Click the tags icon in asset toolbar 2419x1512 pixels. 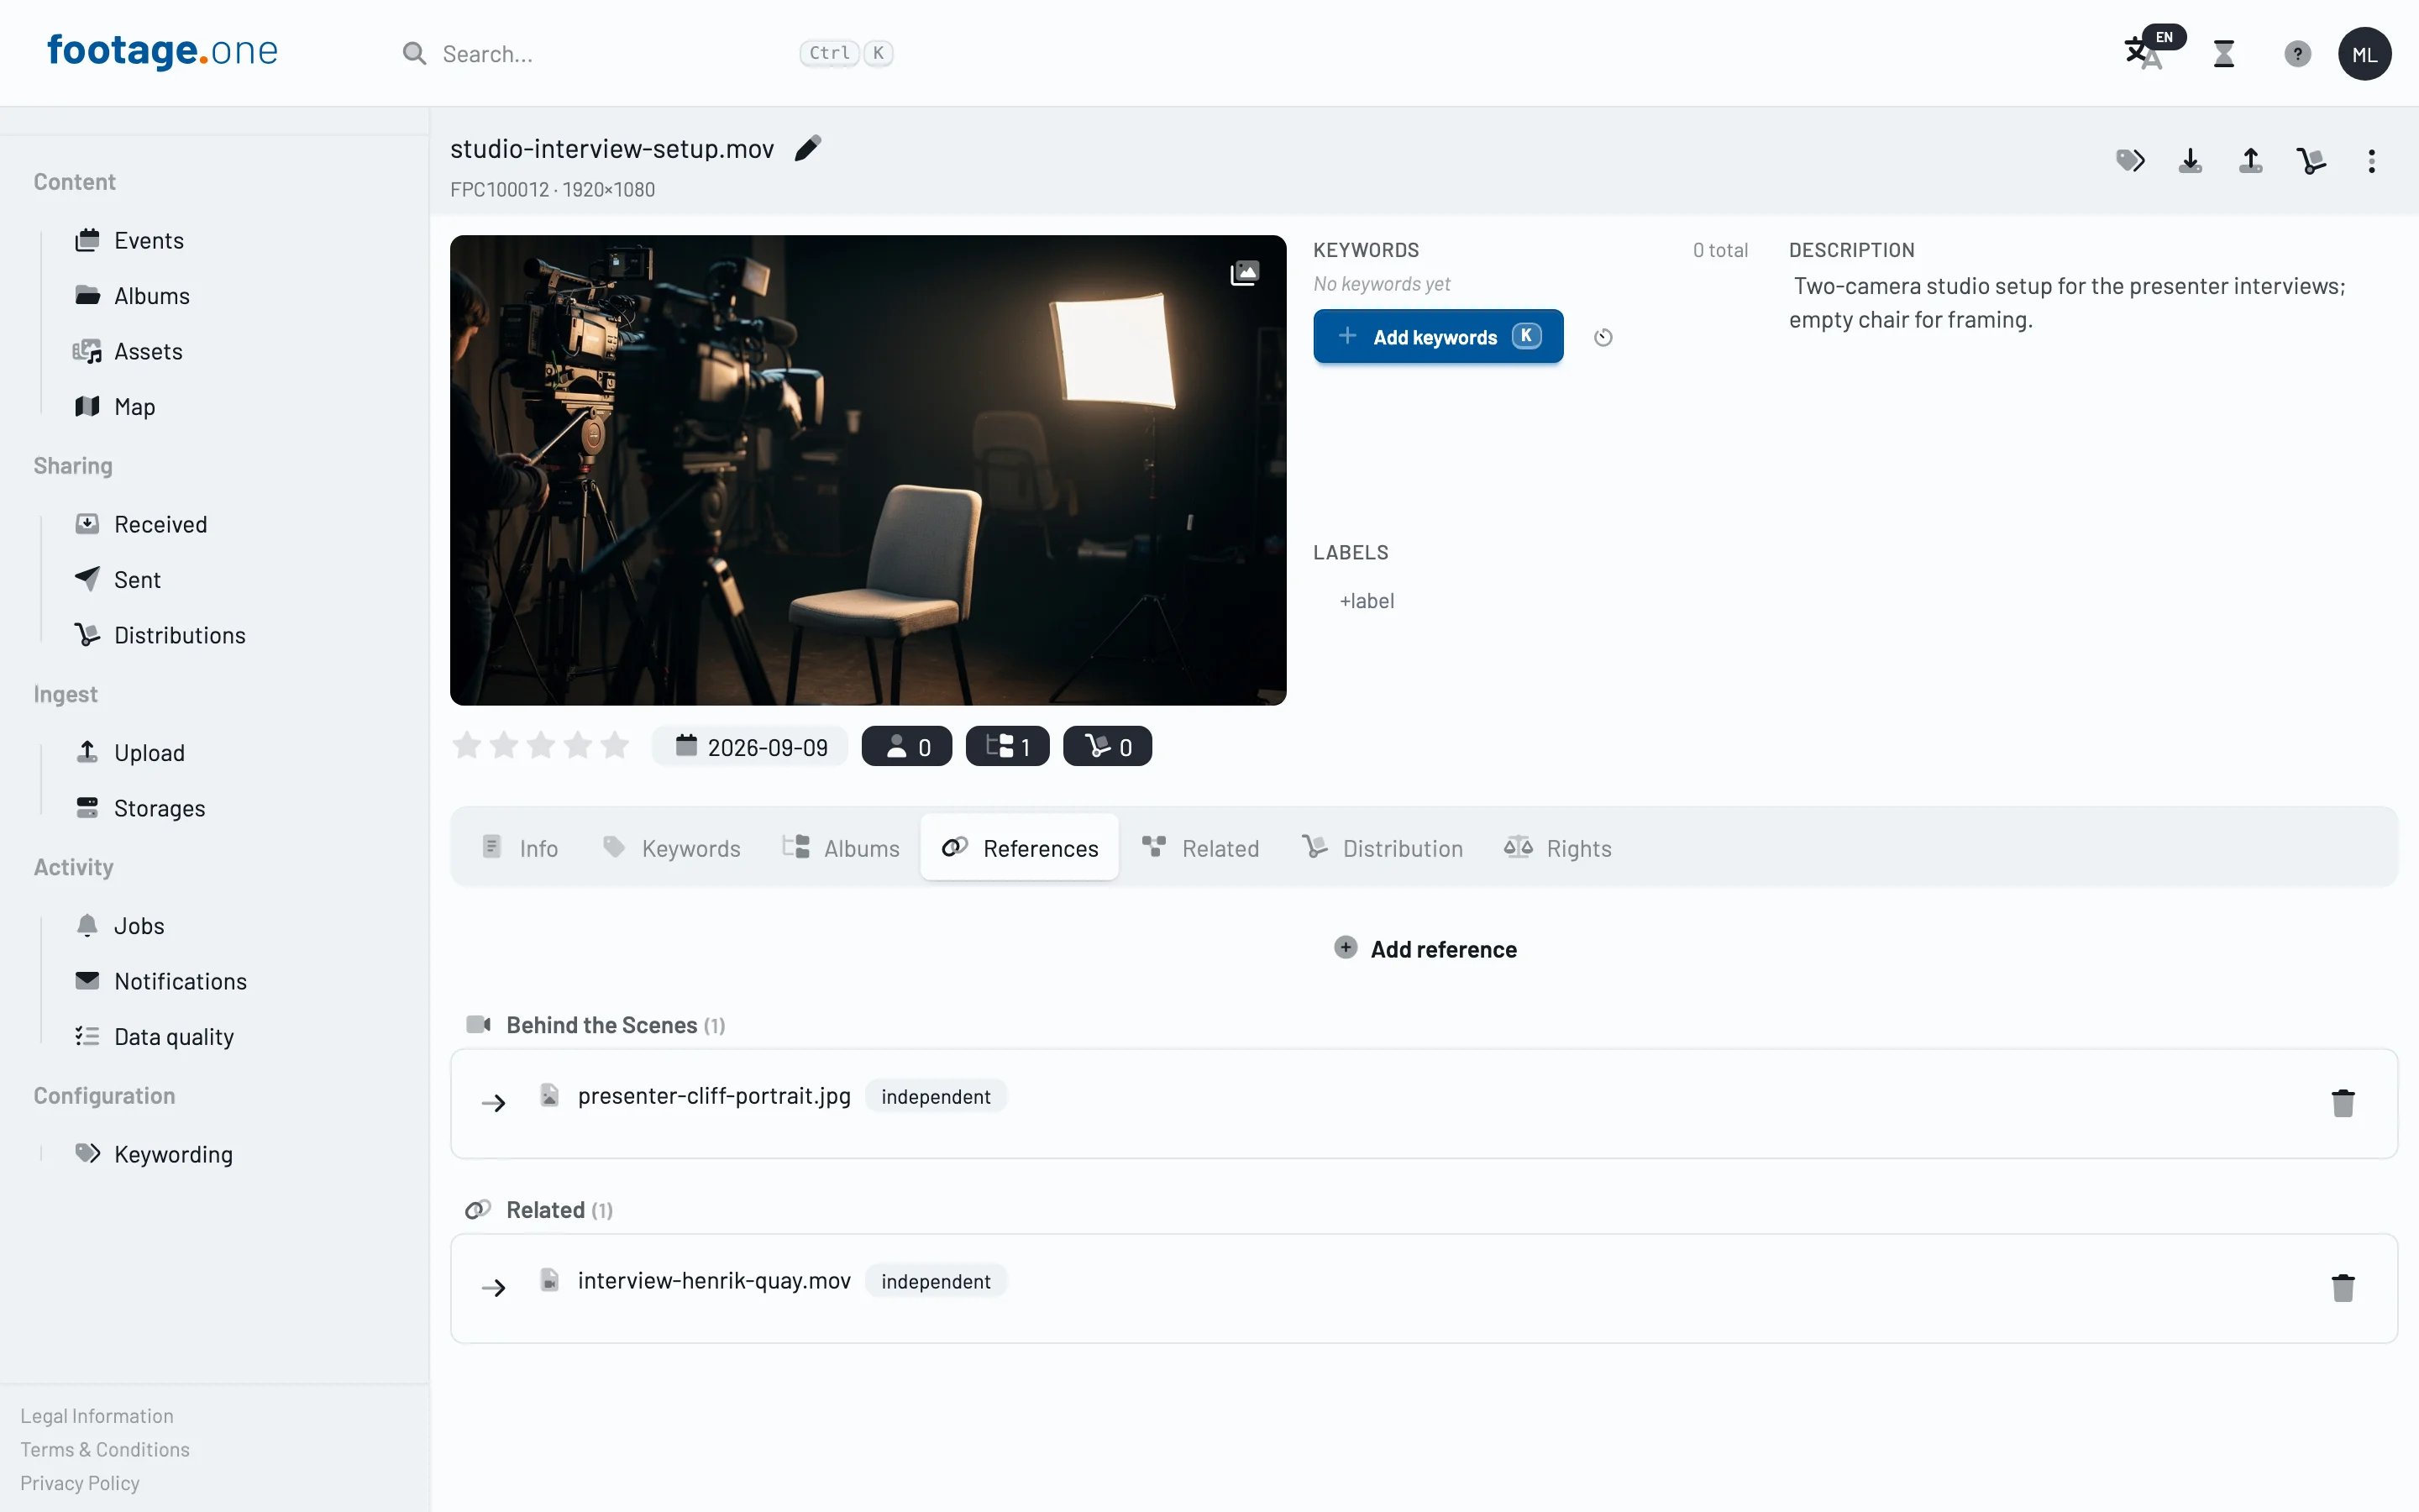point(2130,160)
